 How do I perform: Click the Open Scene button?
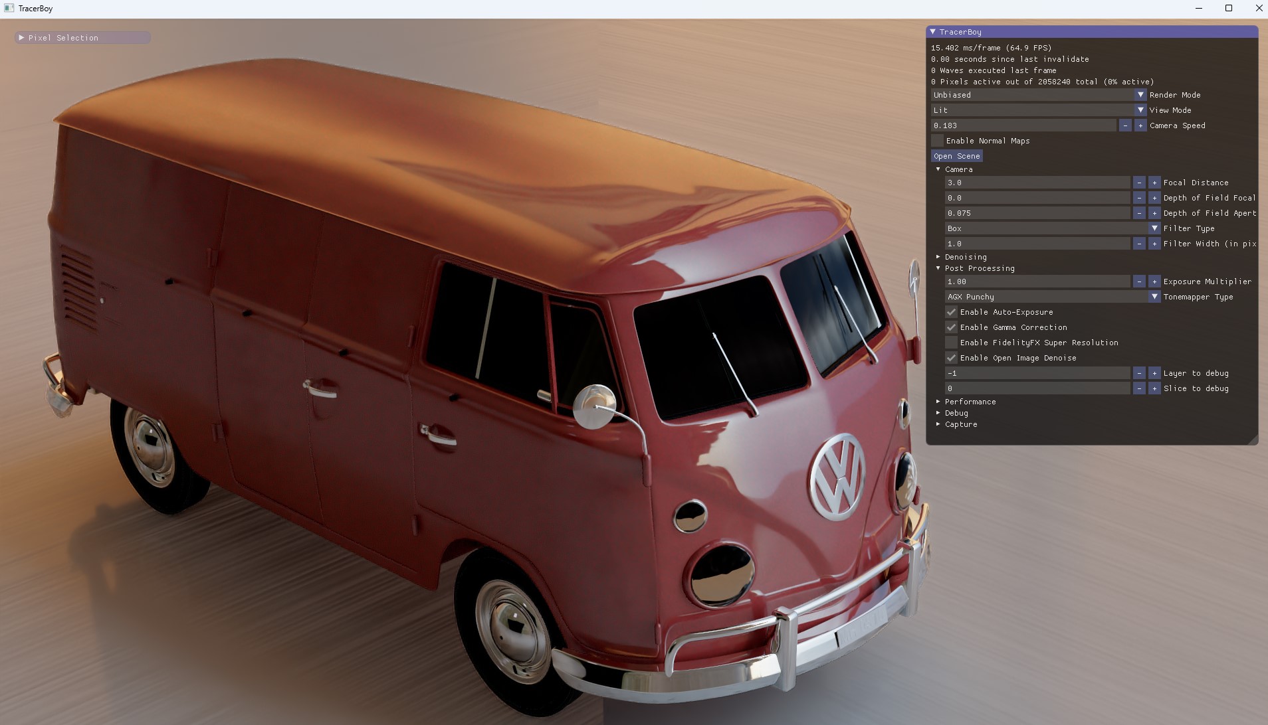pos(956,155)
